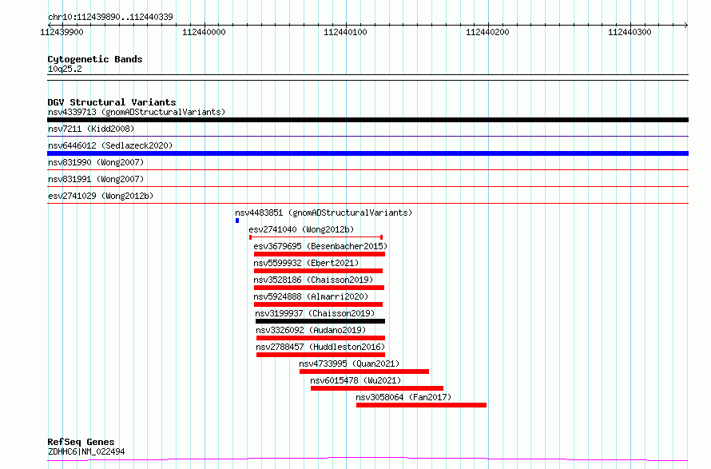Click ruler position 112440000
The height and width of the screenshot is (469, 711).
[204, 32]
